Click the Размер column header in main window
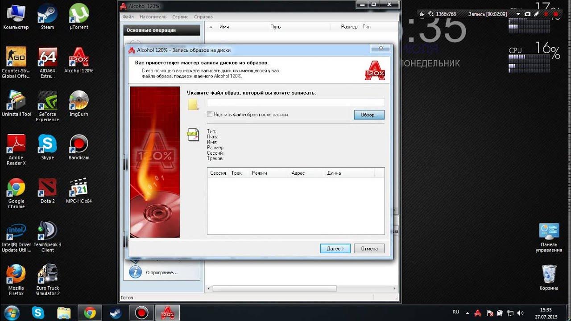 (x=344, y=27)
